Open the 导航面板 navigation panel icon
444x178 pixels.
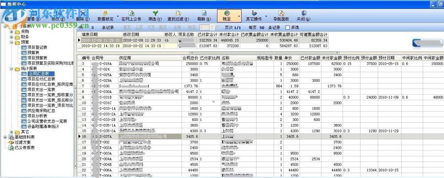(281, 13)
